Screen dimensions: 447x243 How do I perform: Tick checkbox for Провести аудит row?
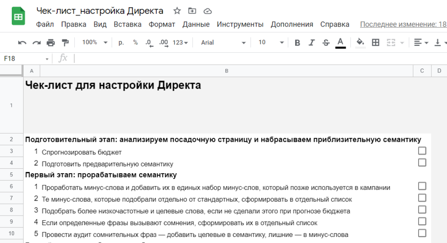pyautogui.click(x=422, y=233)
